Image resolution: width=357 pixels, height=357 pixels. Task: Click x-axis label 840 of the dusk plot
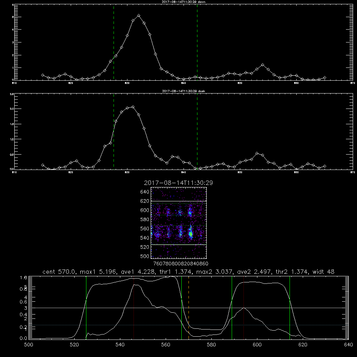pyautogui.click(x=183, y=172)
